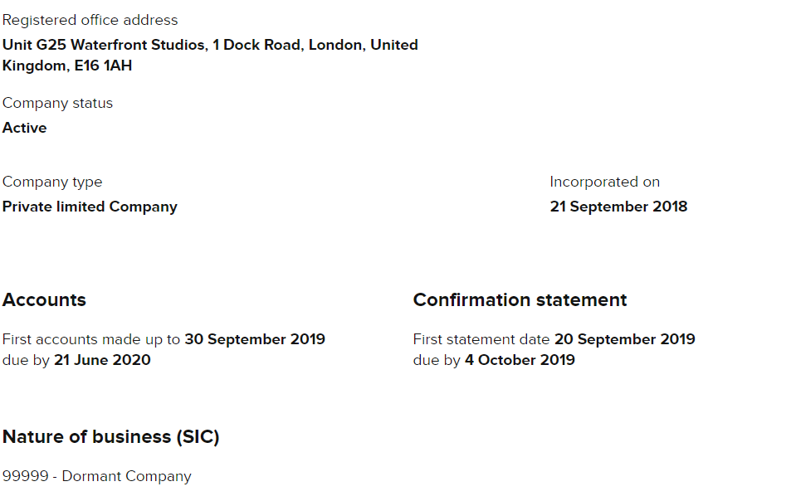This screenshot has width=791, height=501.
Task: Click the Confirmation statement heading
Action: tap(520, 300)
